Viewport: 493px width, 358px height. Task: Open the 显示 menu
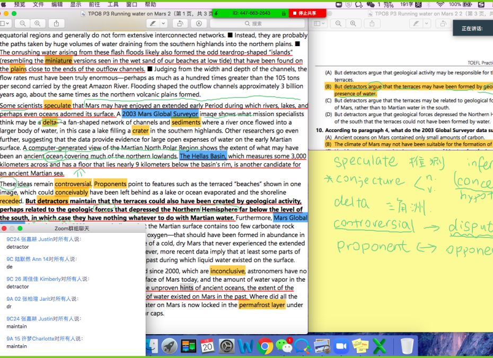click(75, 4)
